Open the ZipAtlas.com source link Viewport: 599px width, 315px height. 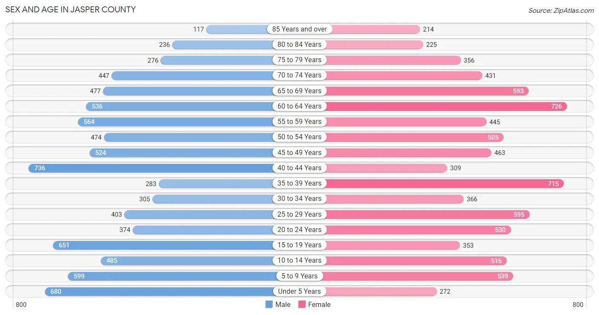pyautogui.click(x=561, y=10)
